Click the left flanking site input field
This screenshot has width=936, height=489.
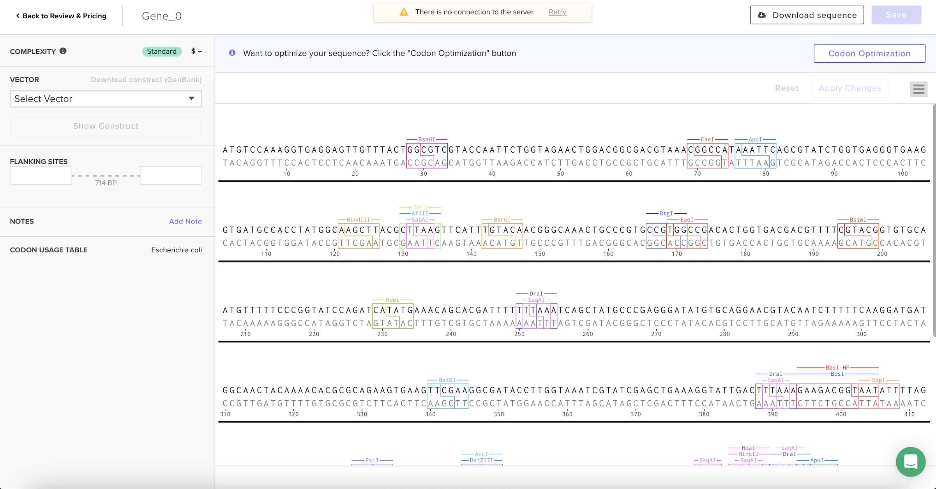click(41, 175)
